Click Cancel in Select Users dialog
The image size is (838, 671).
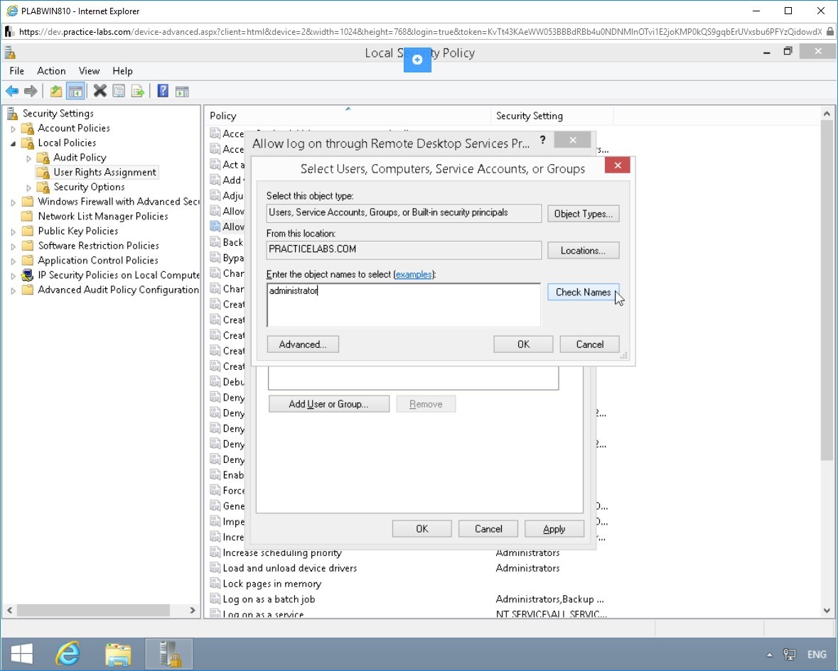click(589, 344)
